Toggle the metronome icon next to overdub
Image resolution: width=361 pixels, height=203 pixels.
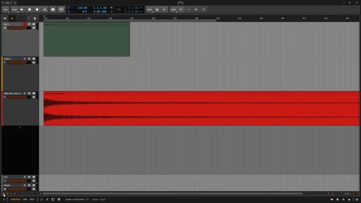61,10
